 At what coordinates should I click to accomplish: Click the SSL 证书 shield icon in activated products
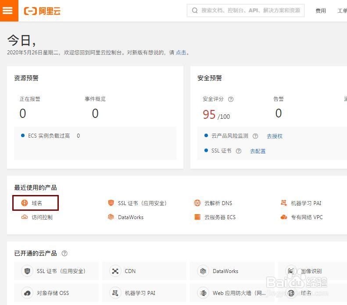pyautogui.click(x=27, y=271)
